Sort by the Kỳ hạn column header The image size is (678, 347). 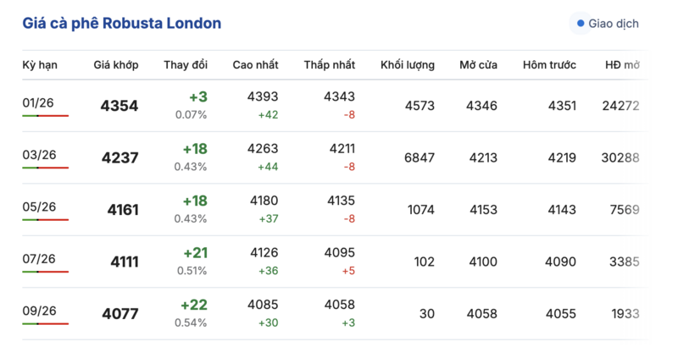point(39,64)
